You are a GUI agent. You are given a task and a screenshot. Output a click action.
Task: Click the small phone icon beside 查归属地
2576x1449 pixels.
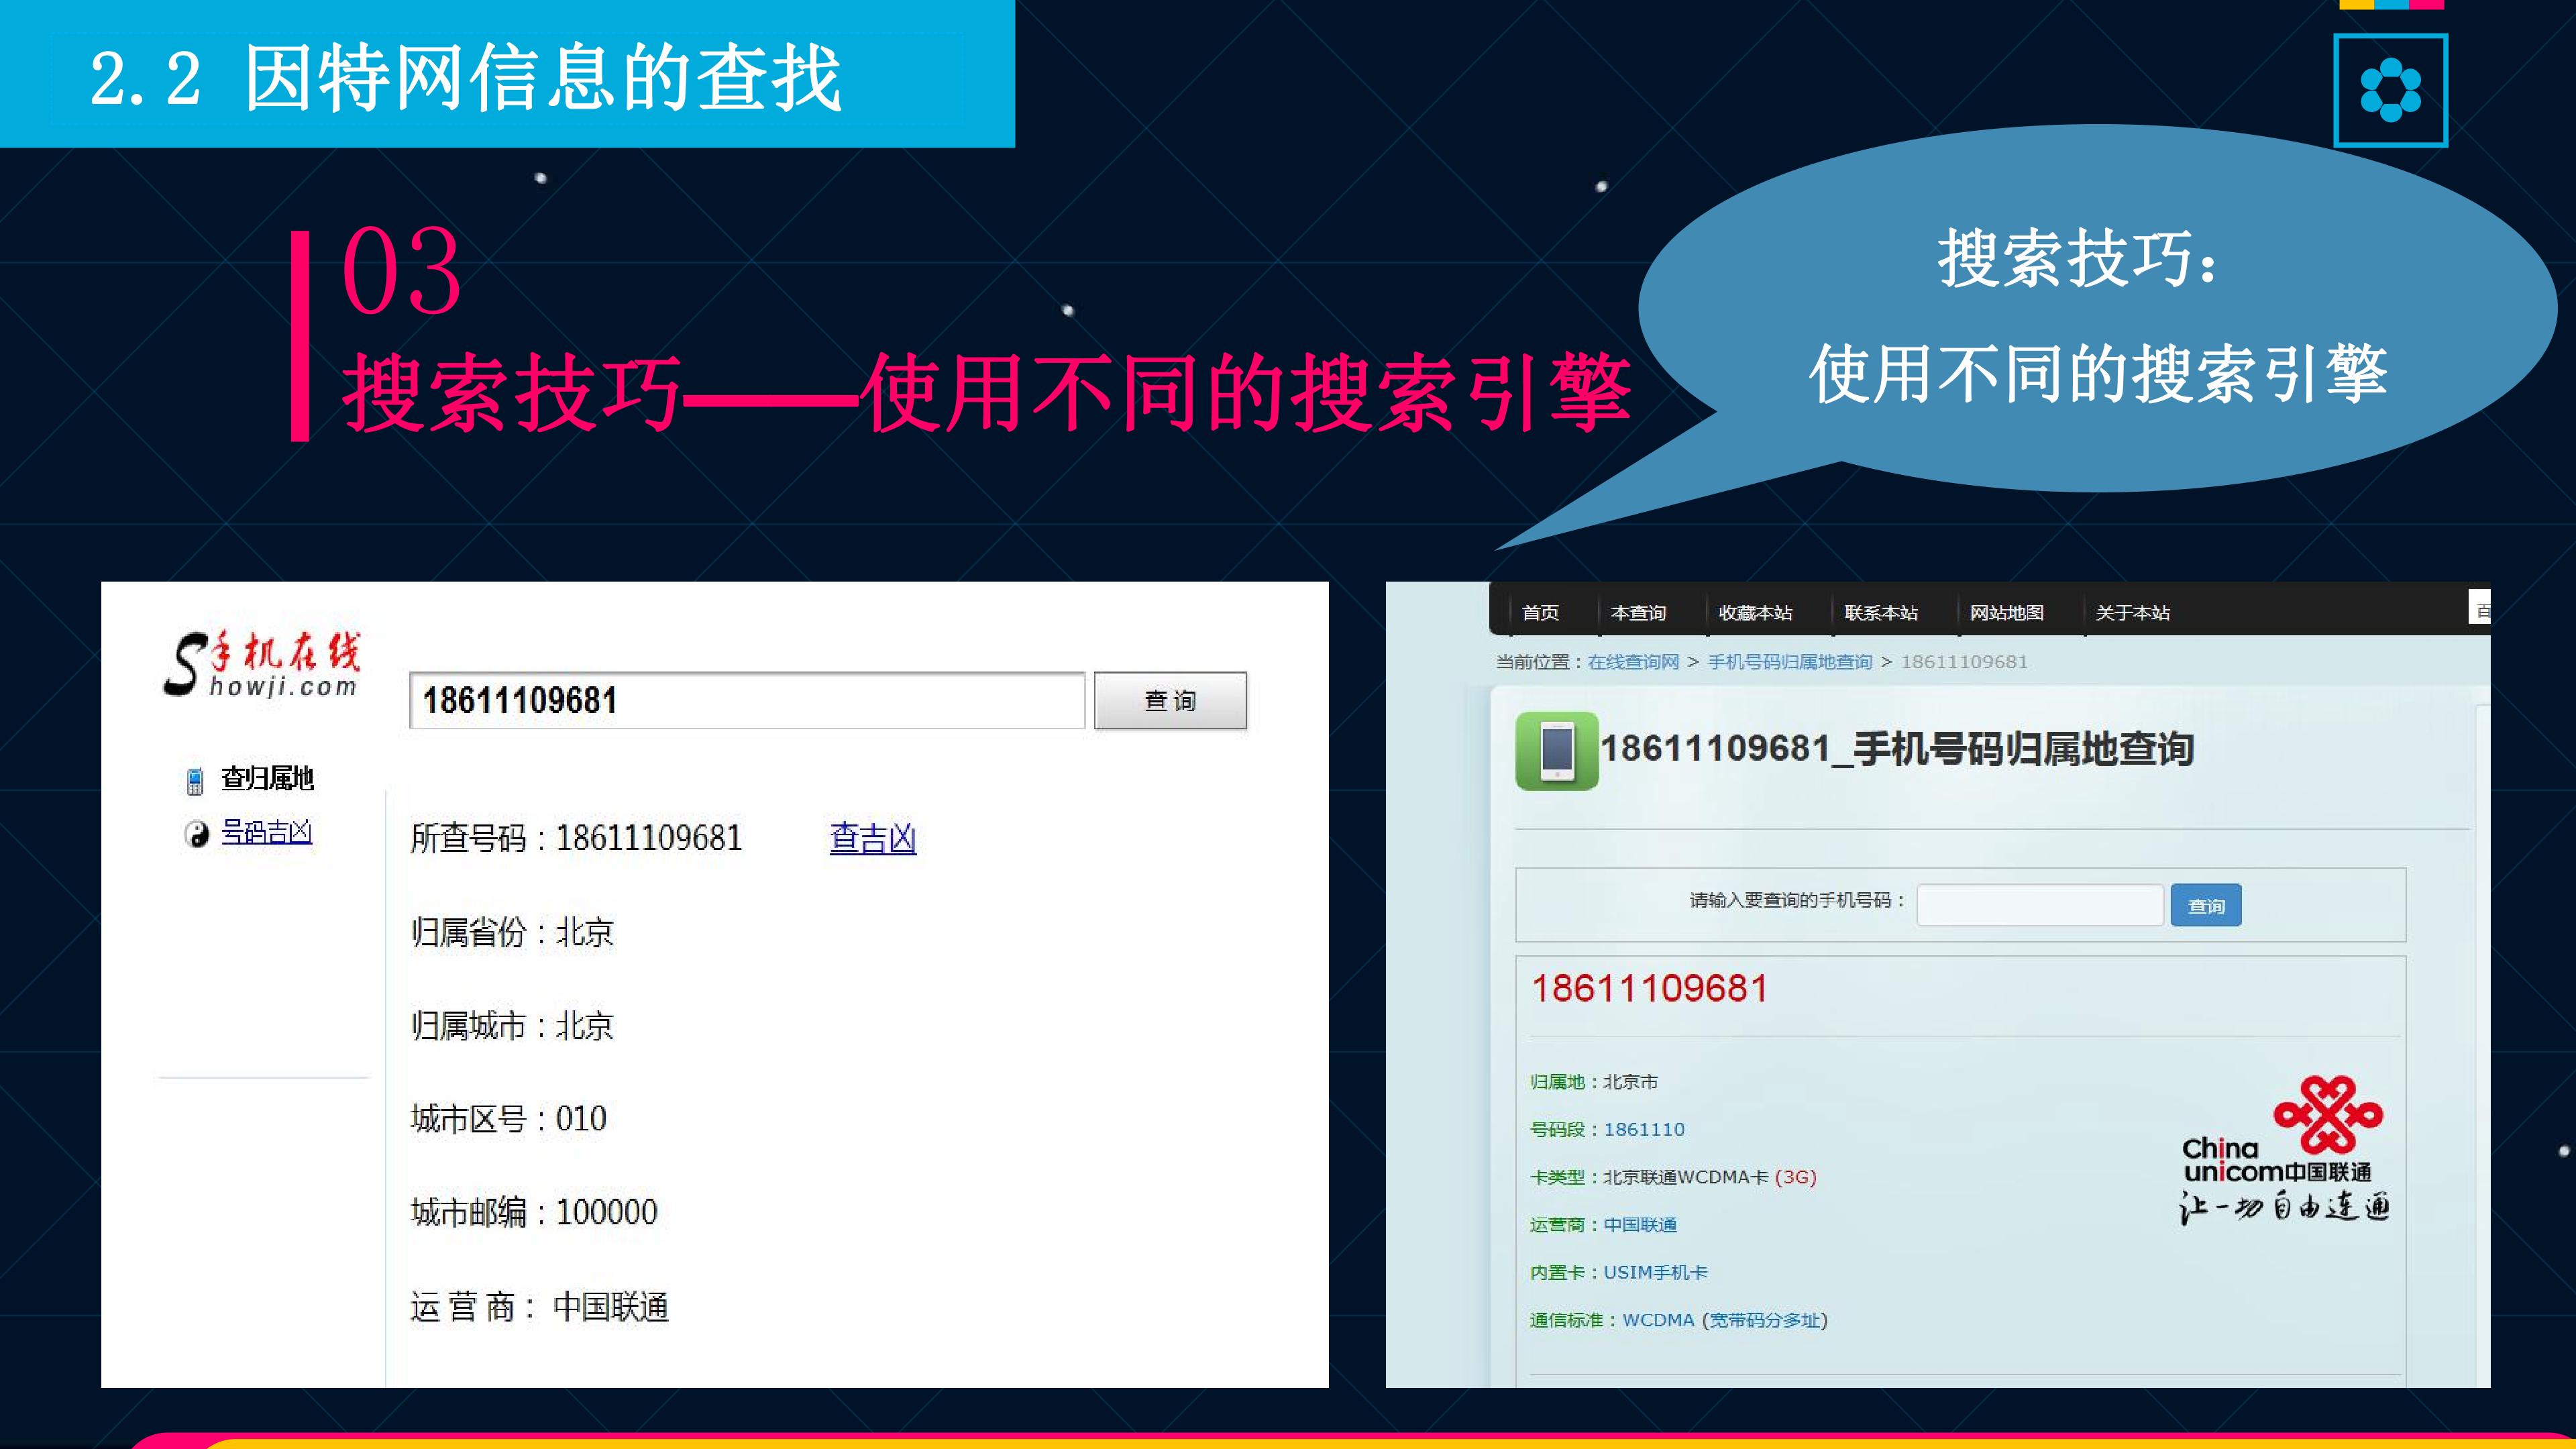(195, 780)
